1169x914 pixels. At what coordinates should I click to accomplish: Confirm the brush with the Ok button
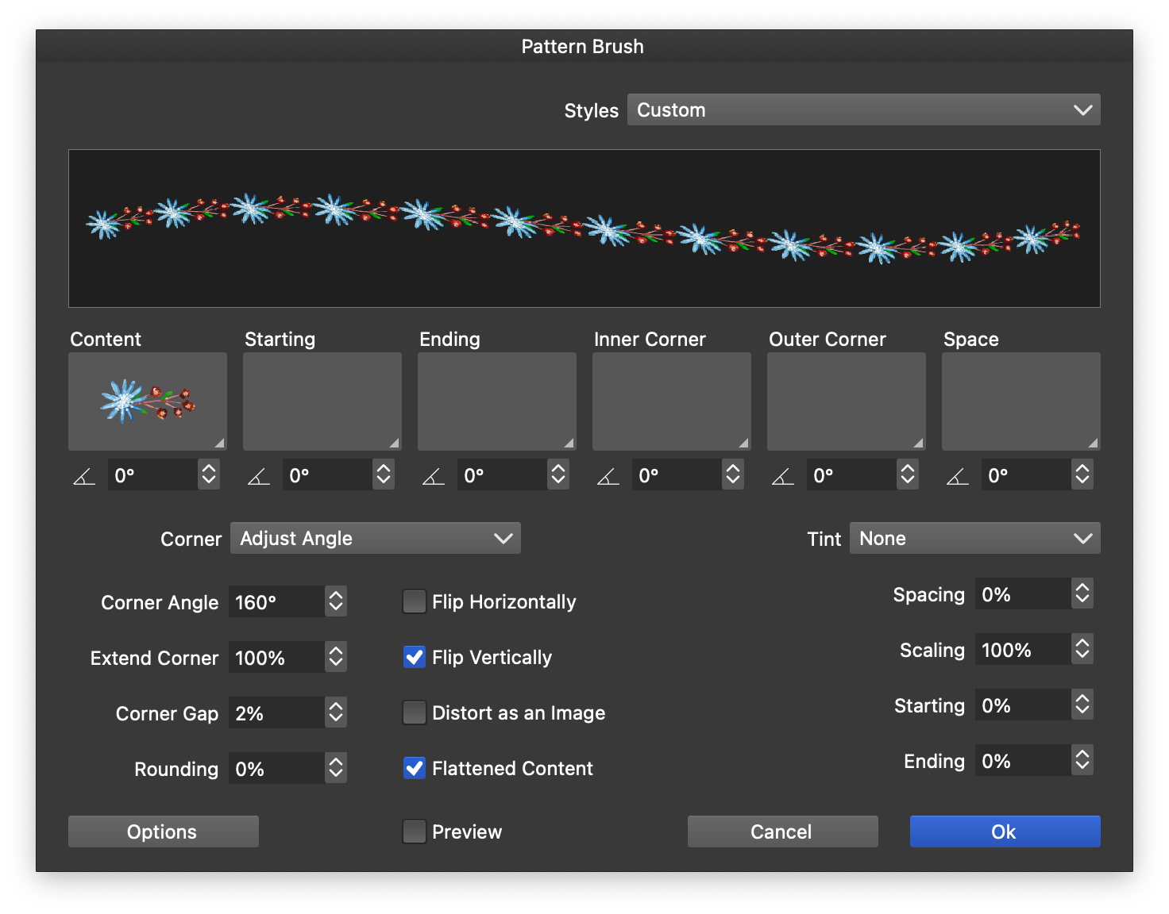1005,831
